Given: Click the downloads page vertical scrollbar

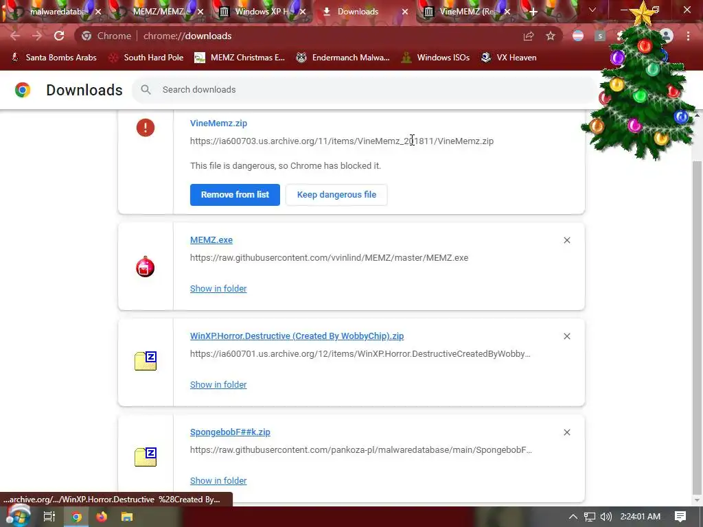Looking at the screenshot, I should pos(698,327).
